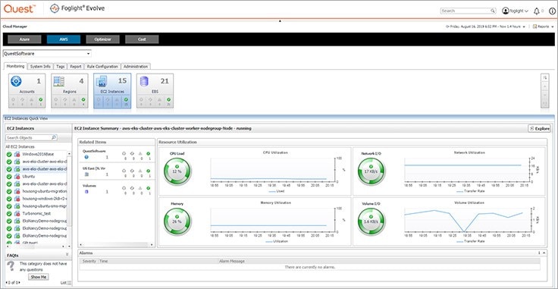The width and height of the screenshot is (558, 289).
Task: Click the instance icon beside Ubuntu
Action: point(17,176)
